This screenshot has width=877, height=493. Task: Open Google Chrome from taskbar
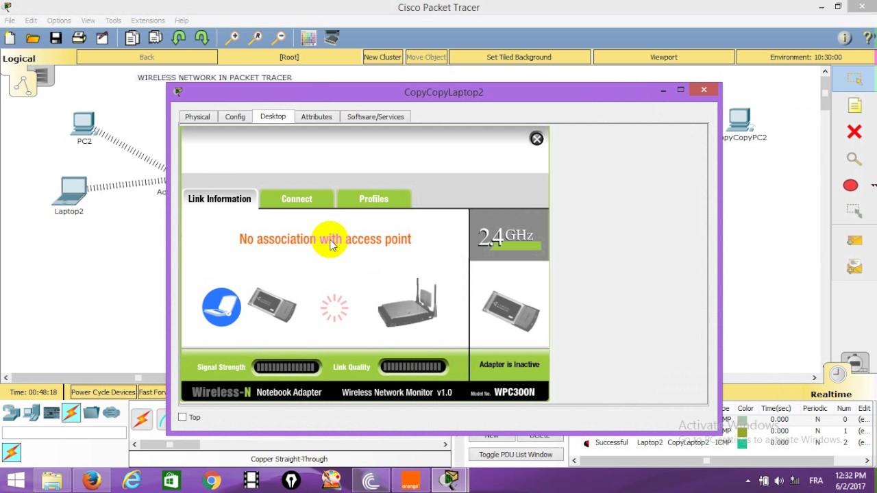[x=212, y=481]
